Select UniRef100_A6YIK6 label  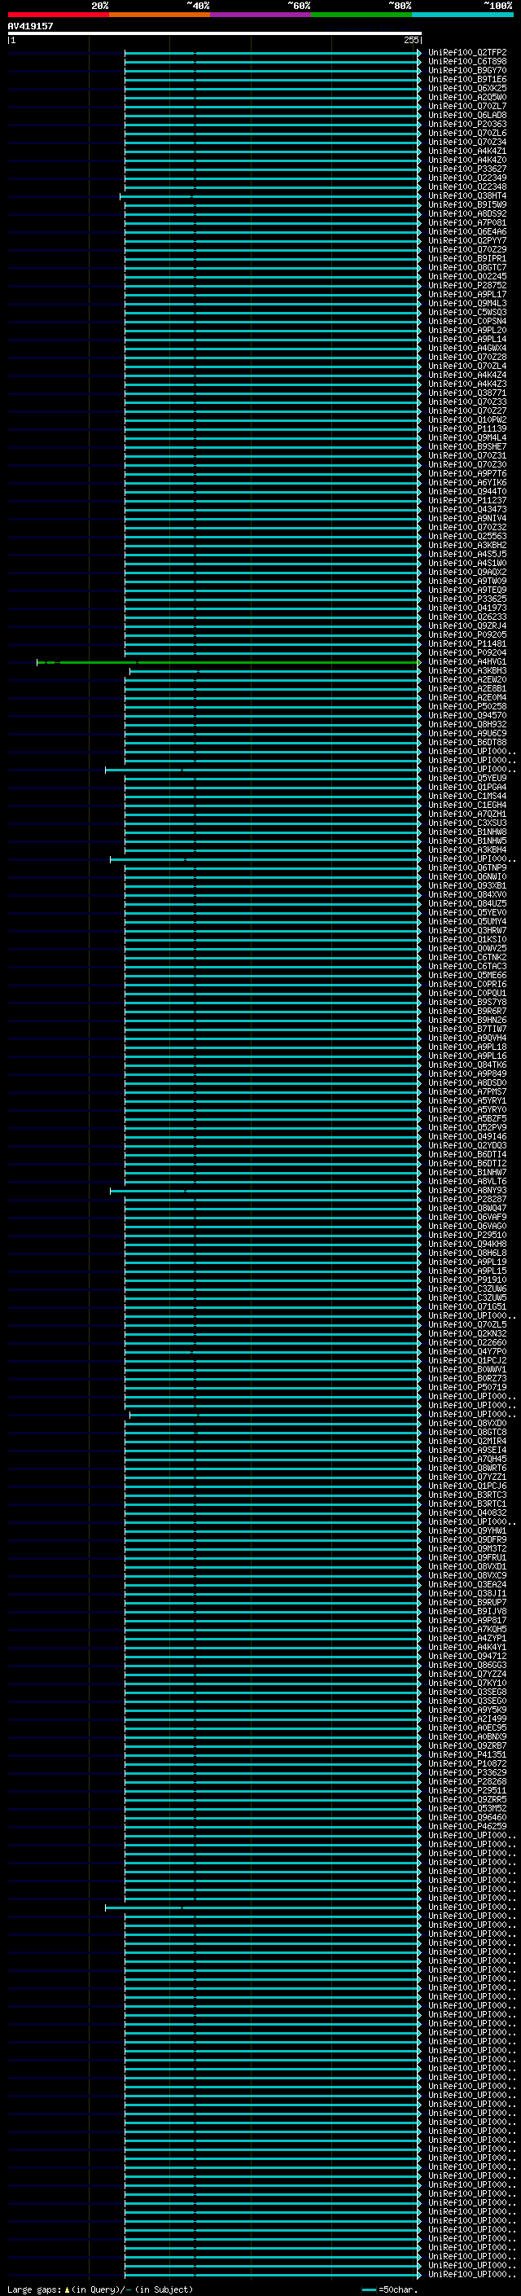click(x=467, y=482)
